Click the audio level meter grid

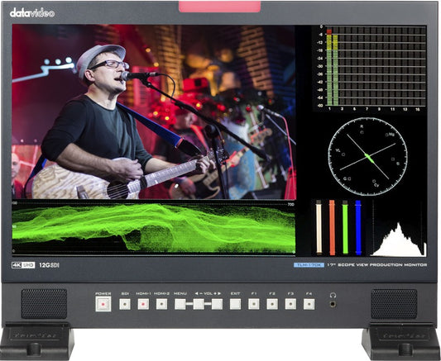(x=376, y=66)
